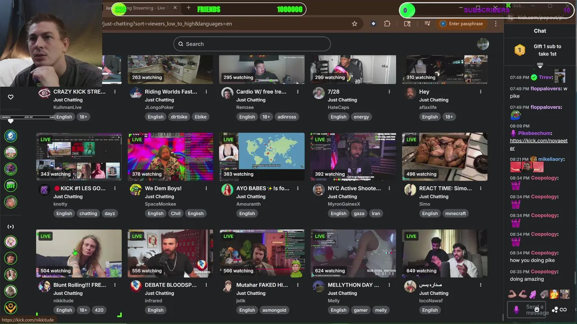Open the 383 watching world map stream thumbnail
Viewport: 577px width, 324px height.
[x=262, y=157]
